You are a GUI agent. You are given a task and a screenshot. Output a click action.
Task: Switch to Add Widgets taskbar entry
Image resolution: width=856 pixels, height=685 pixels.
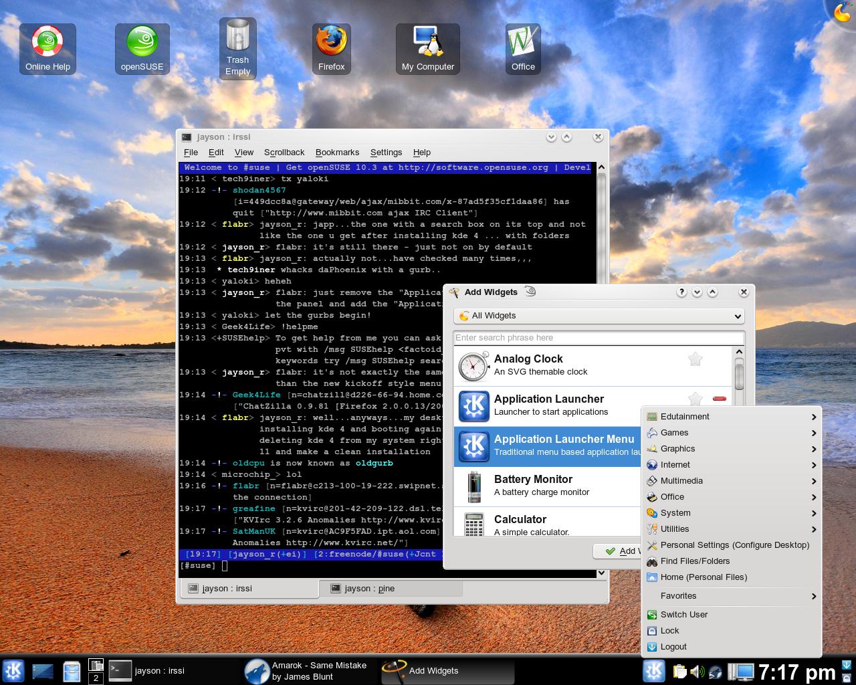pos(447,671)
